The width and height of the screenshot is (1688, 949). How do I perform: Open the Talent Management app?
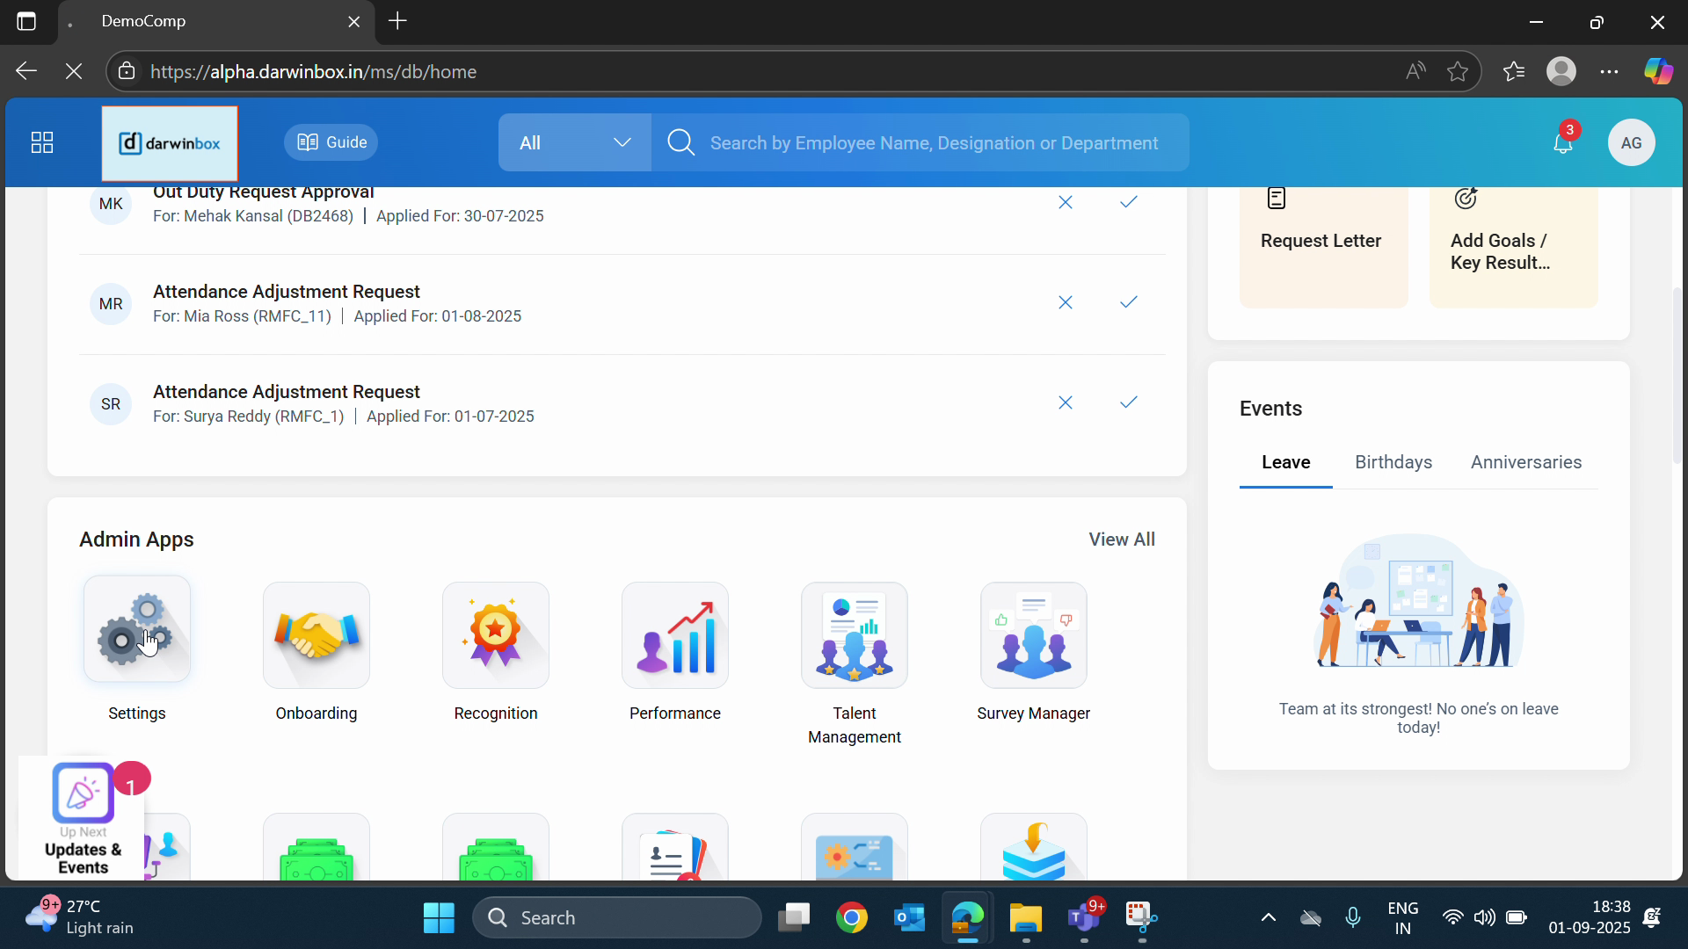tap(855, 635)
